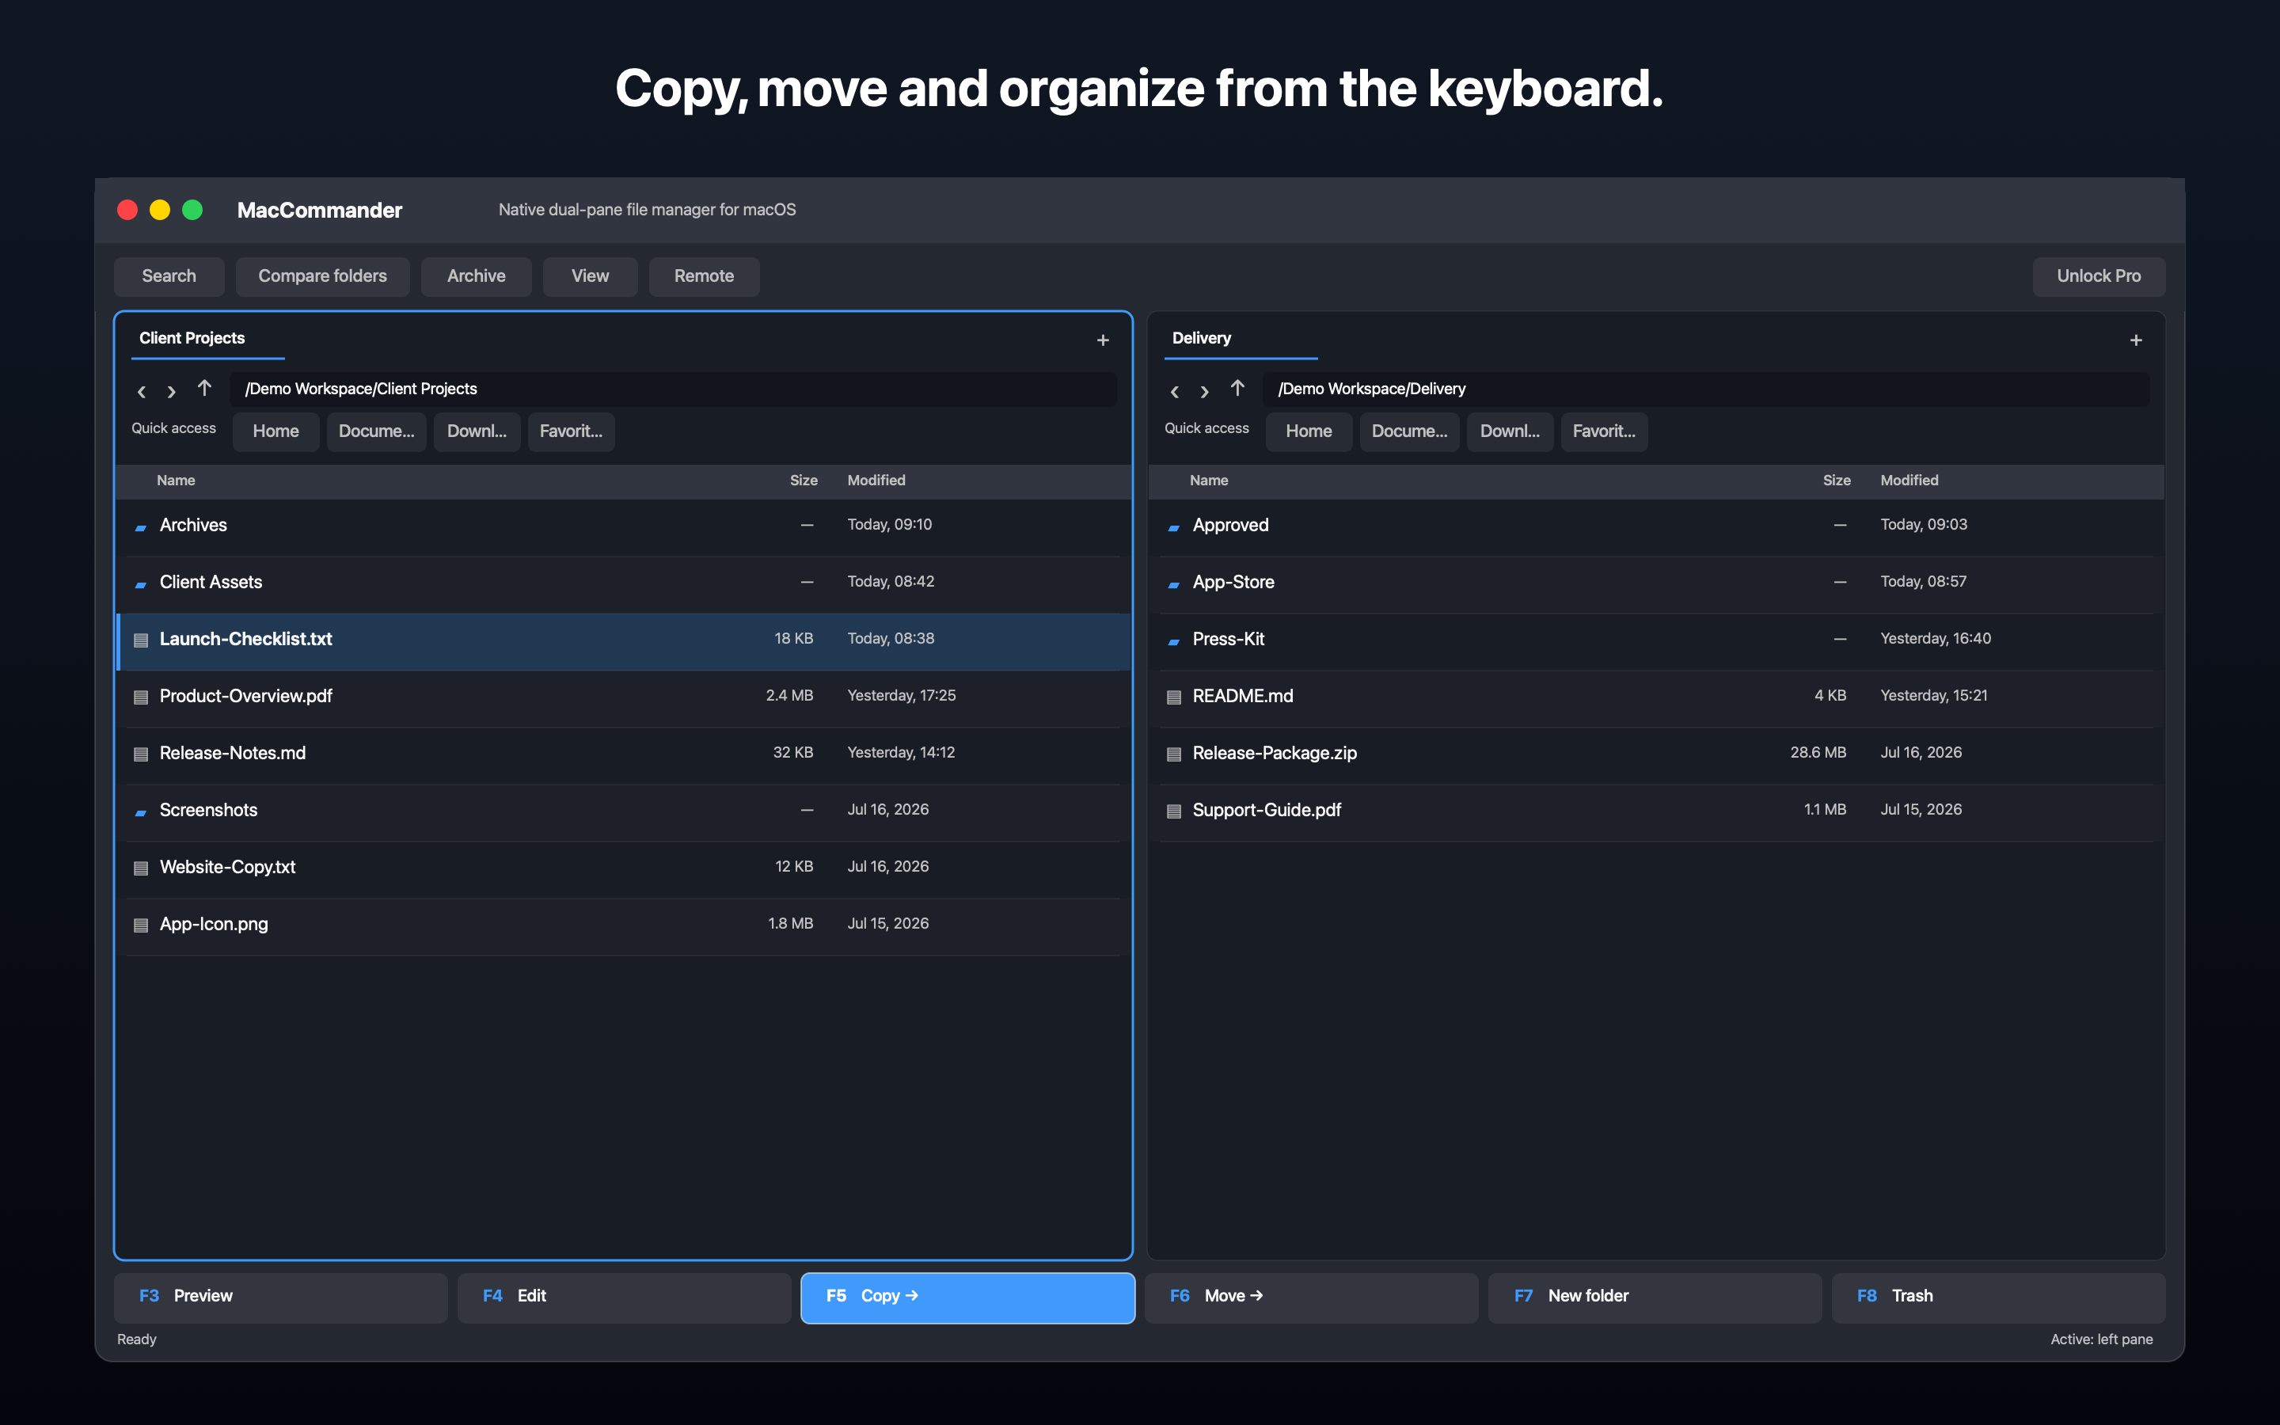The width and height of the screenshot is (2280, 1425).
Task: Jump to Downloads in the Delivery pane
Action: pyautogui.click(x=1510, y=431)
